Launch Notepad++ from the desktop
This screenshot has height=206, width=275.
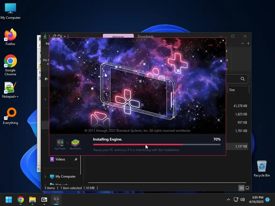(x=10, y=90)
